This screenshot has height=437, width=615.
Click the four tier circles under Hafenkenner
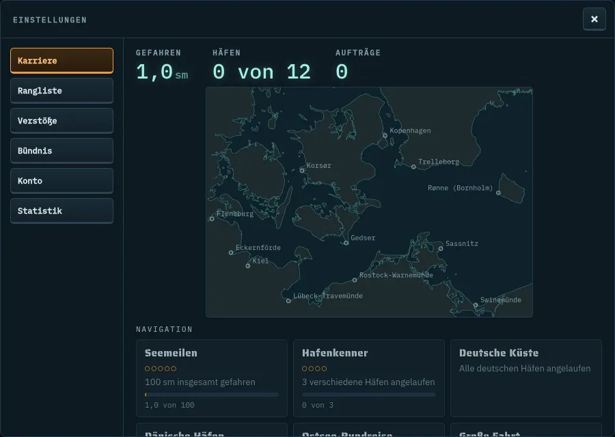click(x=314, y=369)
